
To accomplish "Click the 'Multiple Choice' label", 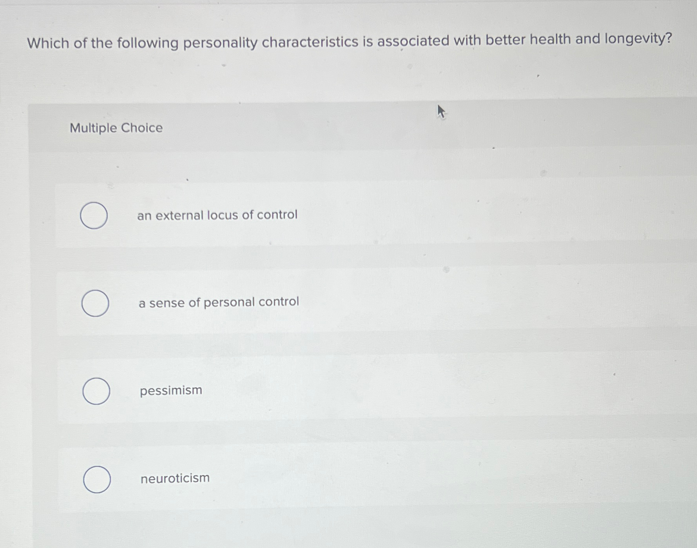I will pyautogui.click(x=116, y=128).
